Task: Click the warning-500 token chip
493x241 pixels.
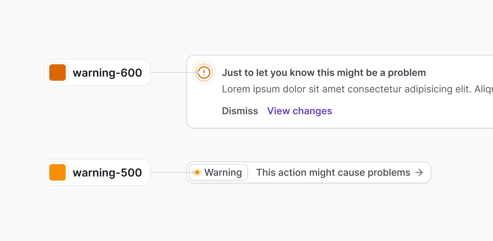Action: (97, 172)
